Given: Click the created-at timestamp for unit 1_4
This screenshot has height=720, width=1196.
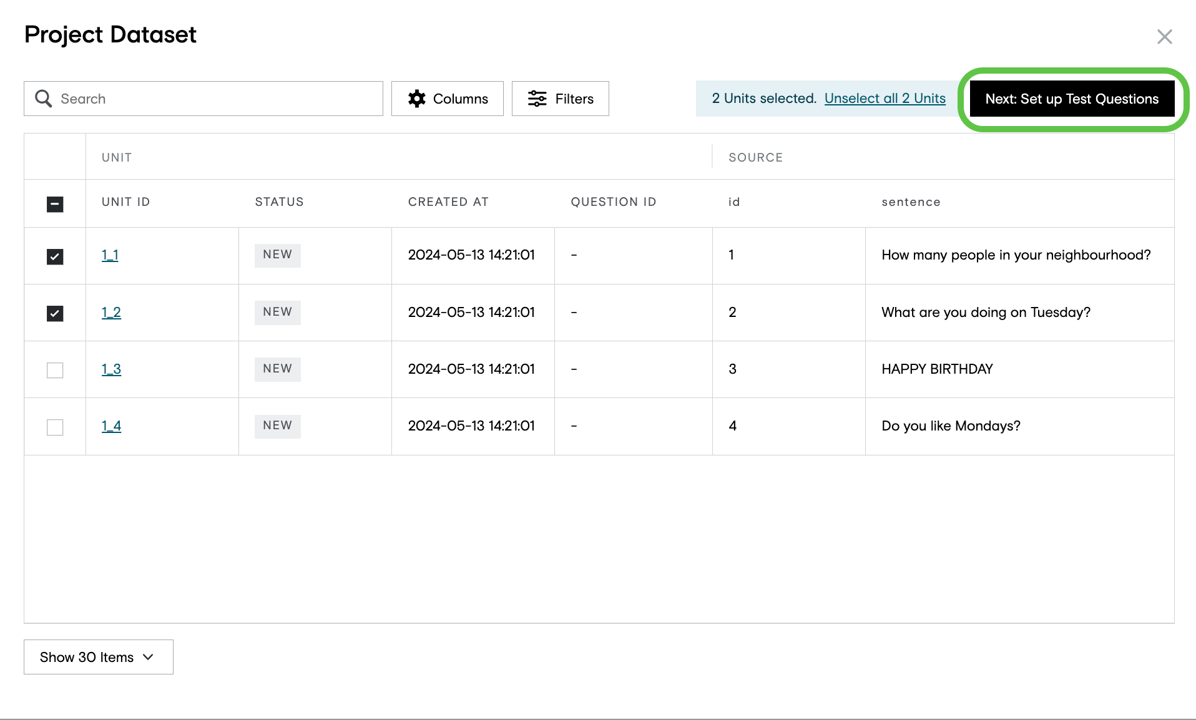Looking at the screenshot, I should click(x=471, y=426).
